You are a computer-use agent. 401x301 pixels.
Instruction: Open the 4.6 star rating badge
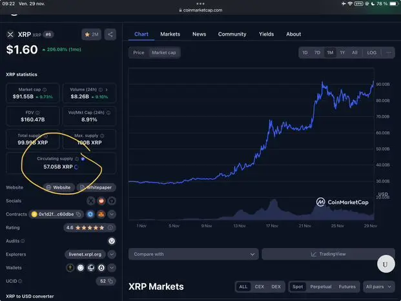(x=90, y=227)
